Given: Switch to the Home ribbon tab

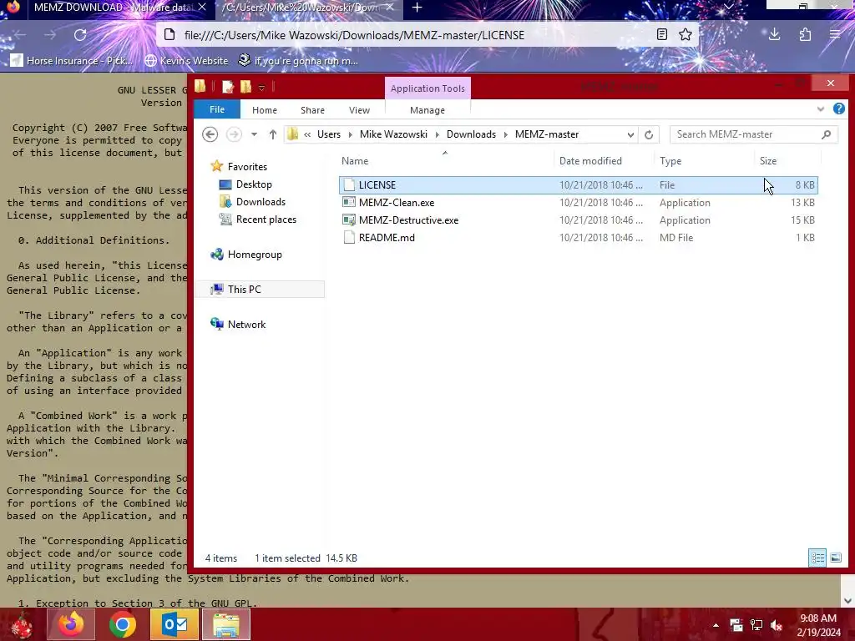Looking at the screenshot, I should [265, 110].
